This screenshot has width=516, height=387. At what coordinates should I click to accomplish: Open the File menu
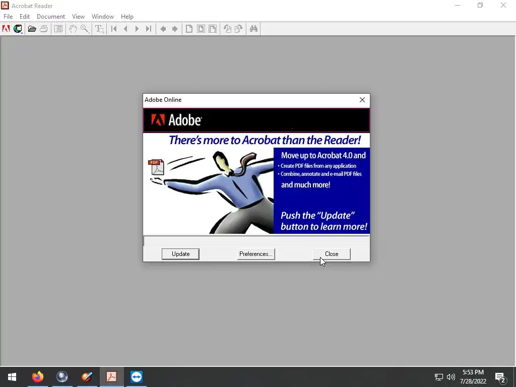[x=8, y=17]
